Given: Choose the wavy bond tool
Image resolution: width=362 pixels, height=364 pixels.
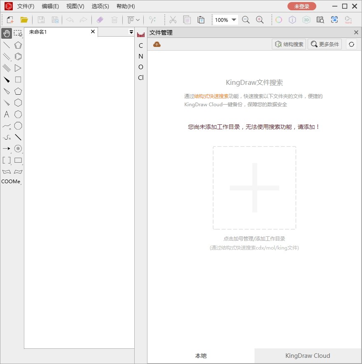Looking at the screenshot, I should pyautogui.click(x=7, y=137).
